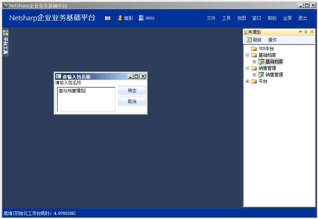Click the 业务模型 panel title

coord(252,32)
